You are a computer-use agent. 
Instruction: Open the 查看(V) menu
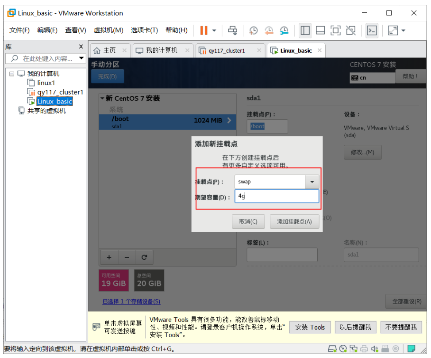click(x=76, y=30)
